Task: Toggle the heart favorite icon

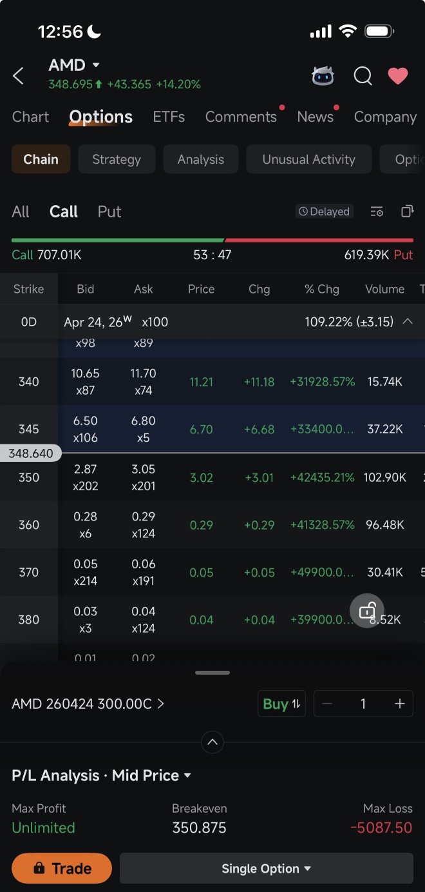Action: pyautogui.click(x=398, y=76)
